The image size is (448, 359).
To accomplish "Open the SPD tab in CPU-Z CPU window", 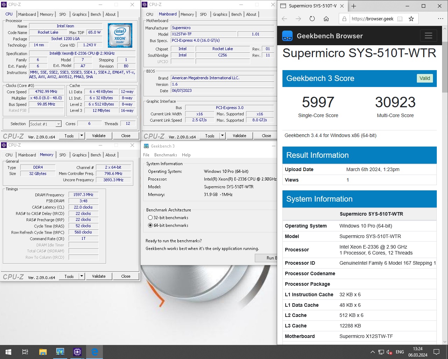I will click(63, 14).
